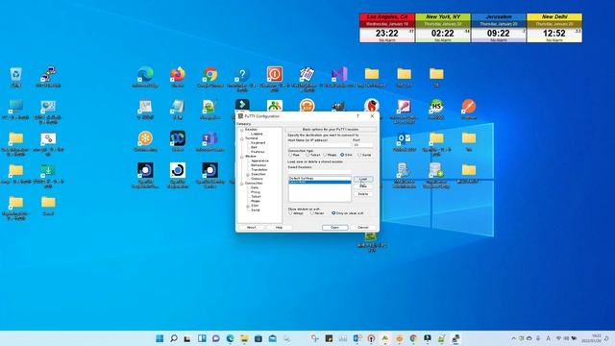Click the New York, NY clock
This screenshot has width=615, height=346.
pos(443,28)
